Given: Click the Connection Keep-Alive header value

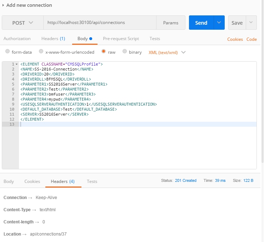Looking at the screenshot, I should 46,198.
